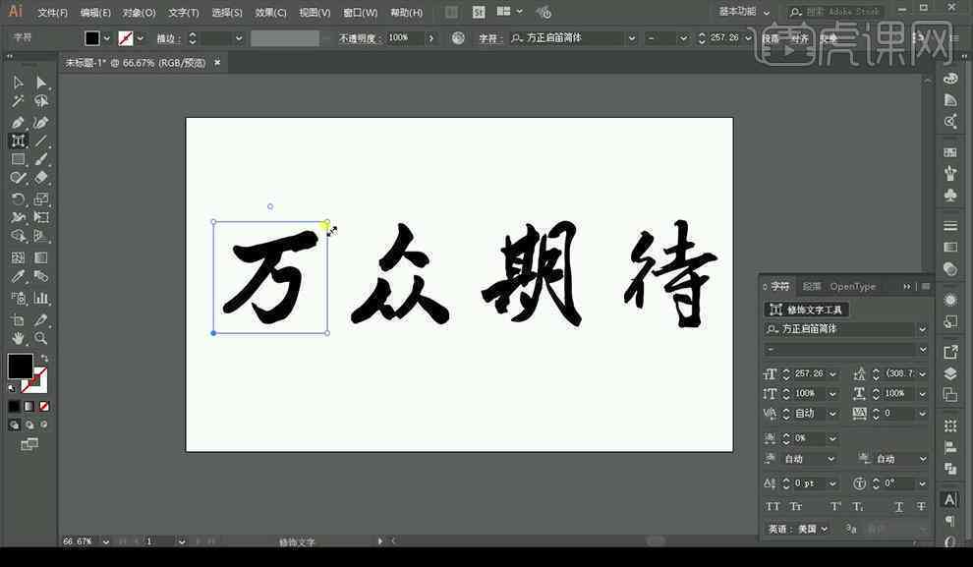Toggle Subscript text style
Screen dimensions: 973x567
[858, 507]
